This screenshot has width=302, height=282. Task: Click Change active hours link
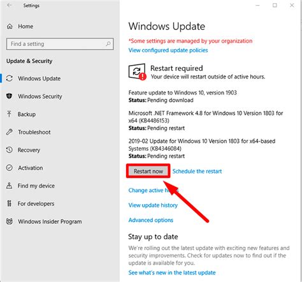pos(154,190)
